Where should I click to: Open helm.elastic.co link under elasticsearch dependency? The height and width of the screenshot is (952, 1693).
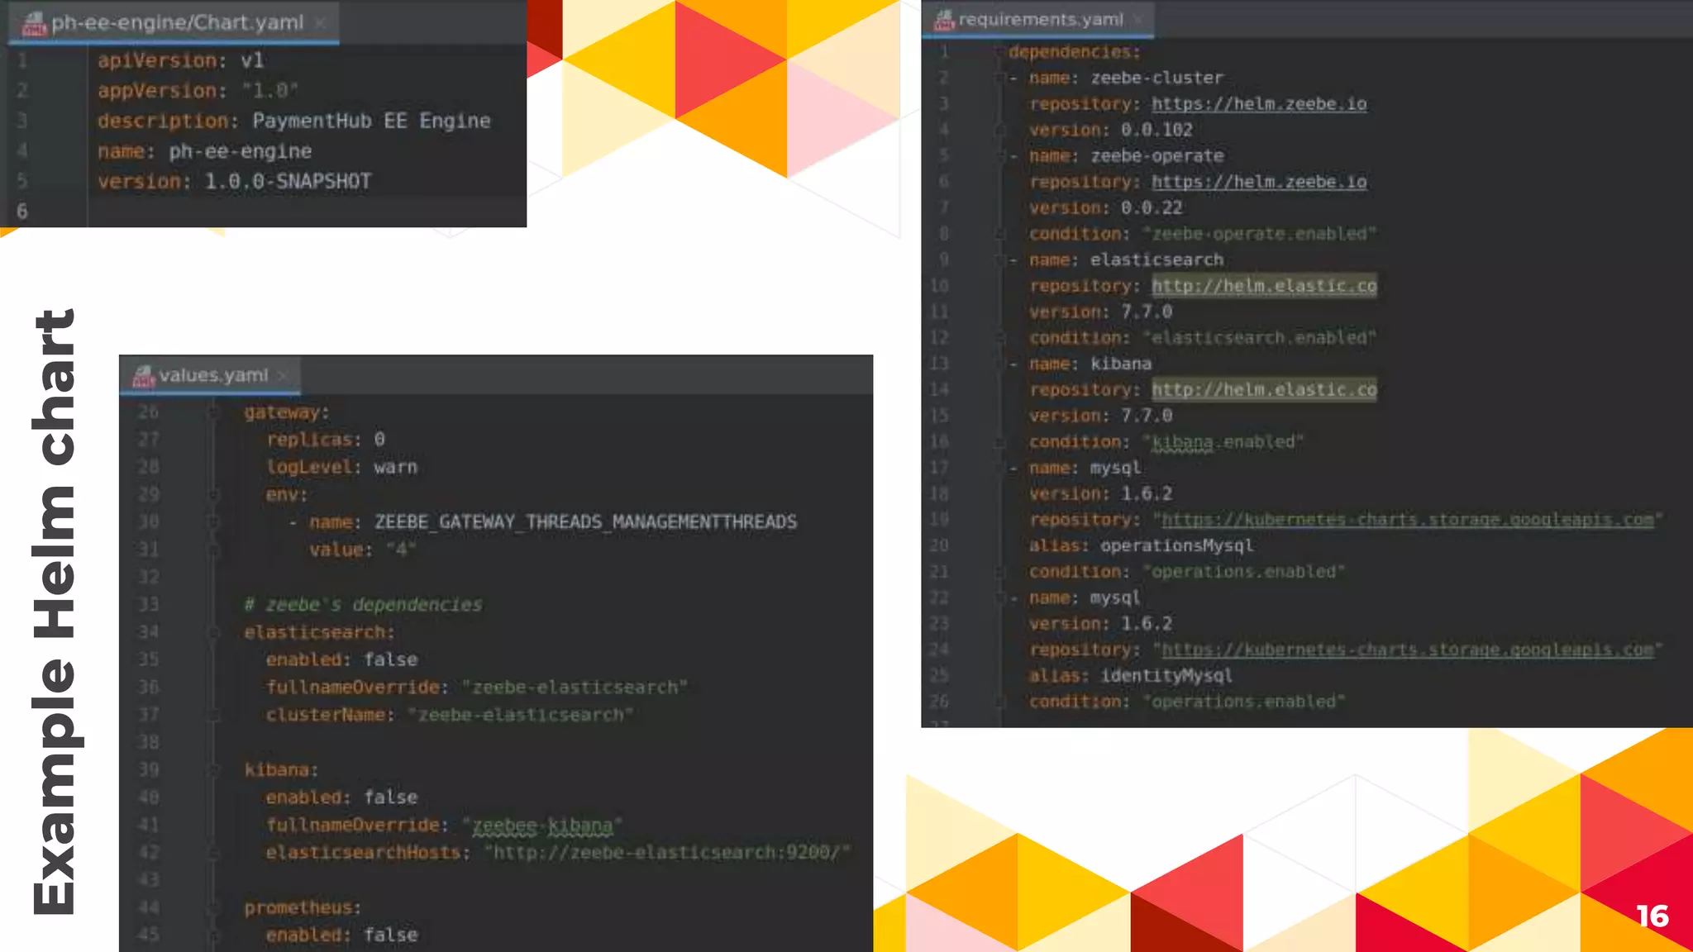pyautogui.click(x=1263, y=286)
